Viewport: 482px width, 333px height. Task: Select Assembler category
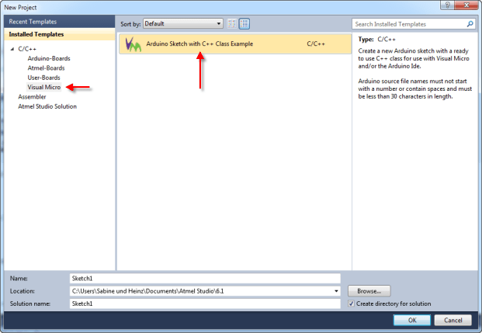(x=32, y=97)
